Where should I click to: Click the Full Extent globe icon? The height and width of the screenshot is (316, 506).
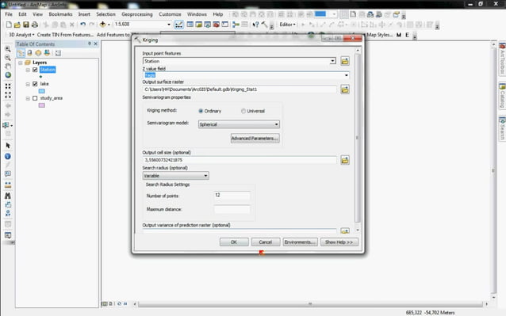click(x=8, y=75)
